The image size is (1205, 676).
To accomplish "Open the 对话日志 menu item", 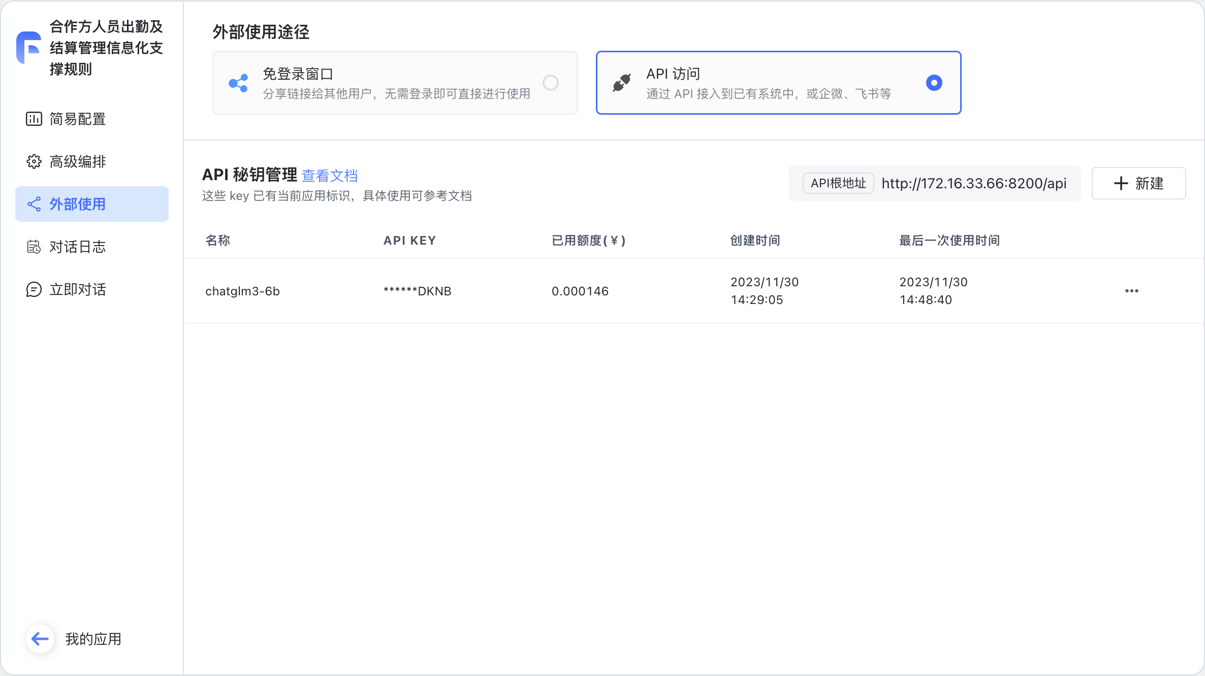I will pyautogui.click(x=77, y=247).
